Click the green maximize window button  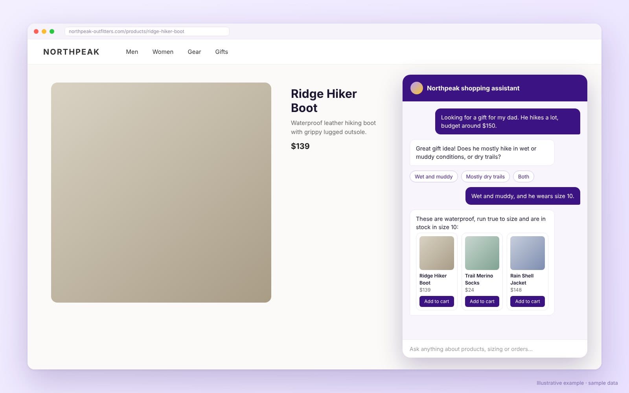(52, 31)
